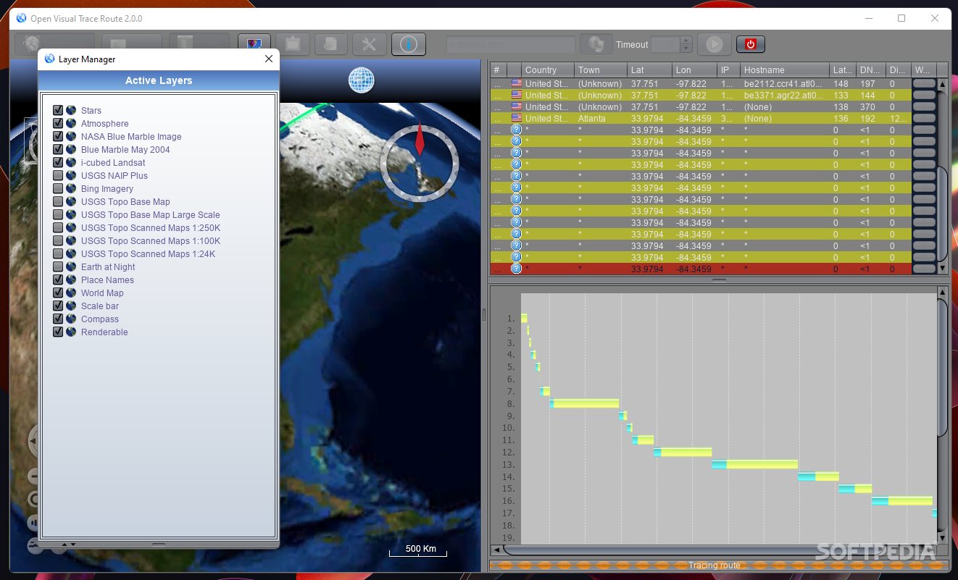This screenshot has width=958, height=580.
Task: Click the question icon in the red highlighted row
Action: pos(516,269)
